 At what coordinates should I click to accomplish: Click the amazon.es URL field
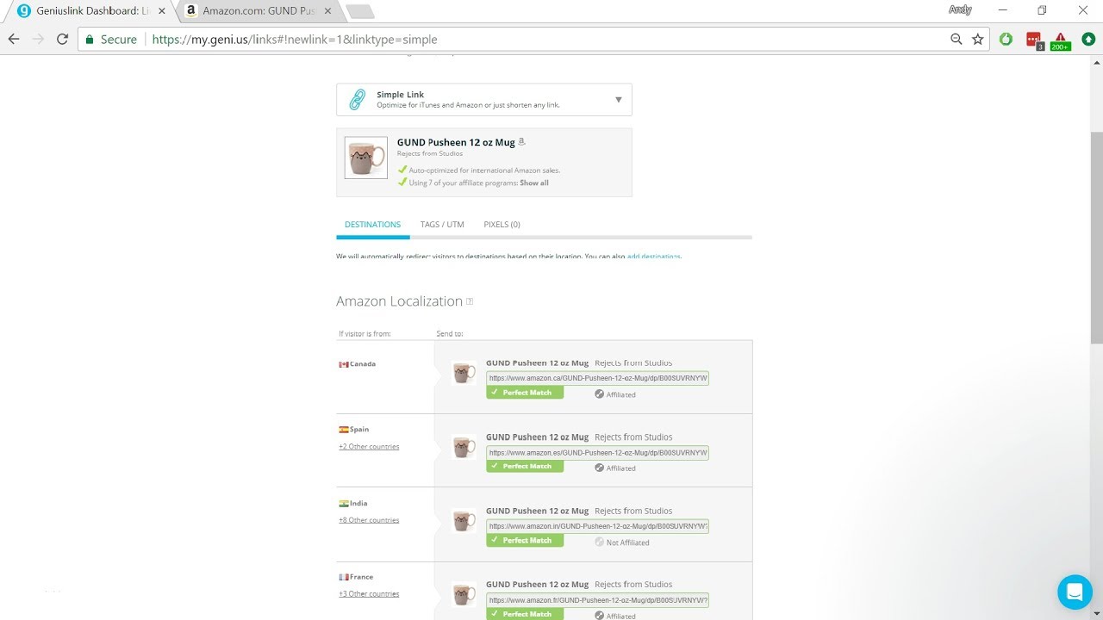coord(597,452)
